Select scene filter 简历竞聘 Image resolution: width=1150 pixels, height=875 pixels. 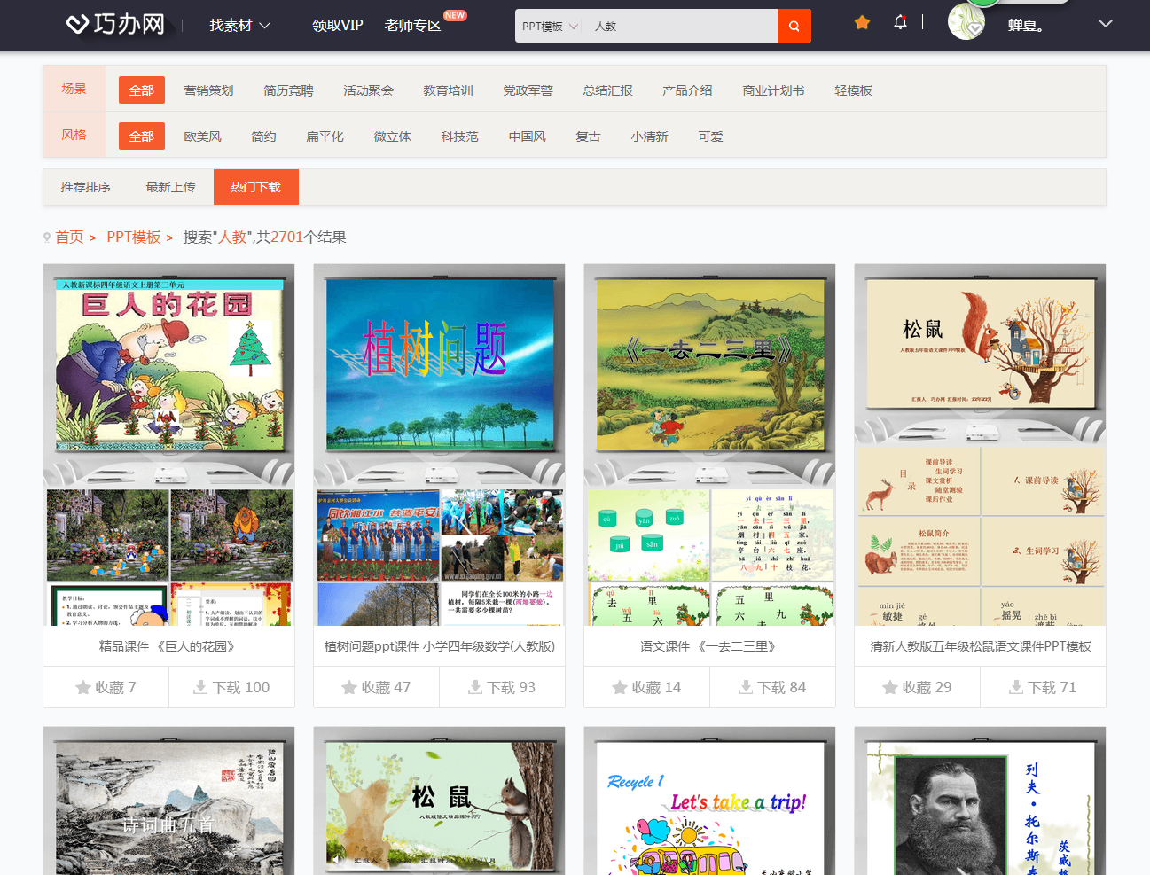click(288, 90)
